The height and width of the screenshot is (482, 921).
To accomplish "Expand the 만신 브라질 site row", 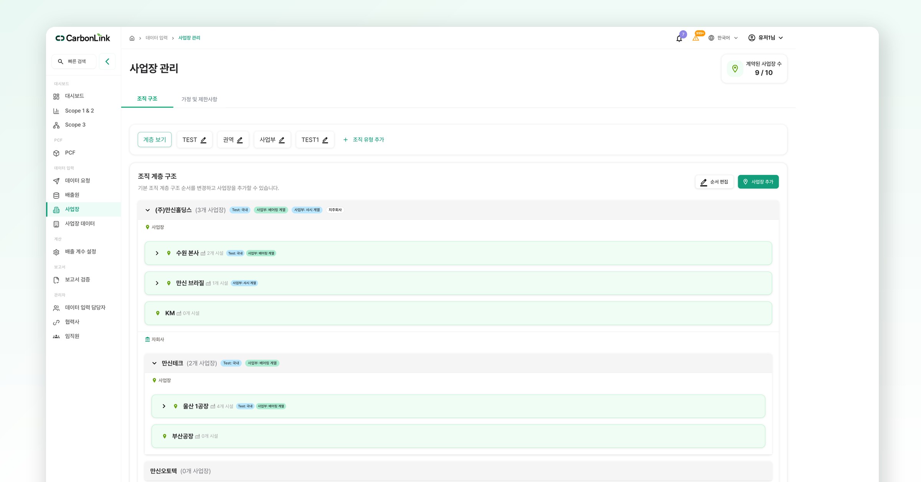I will [157, 283].
